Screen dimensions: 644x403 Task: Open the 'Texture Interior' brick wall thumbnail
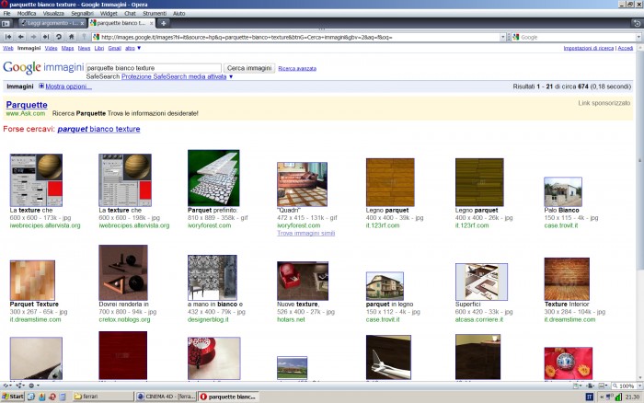tap(567, 279)
